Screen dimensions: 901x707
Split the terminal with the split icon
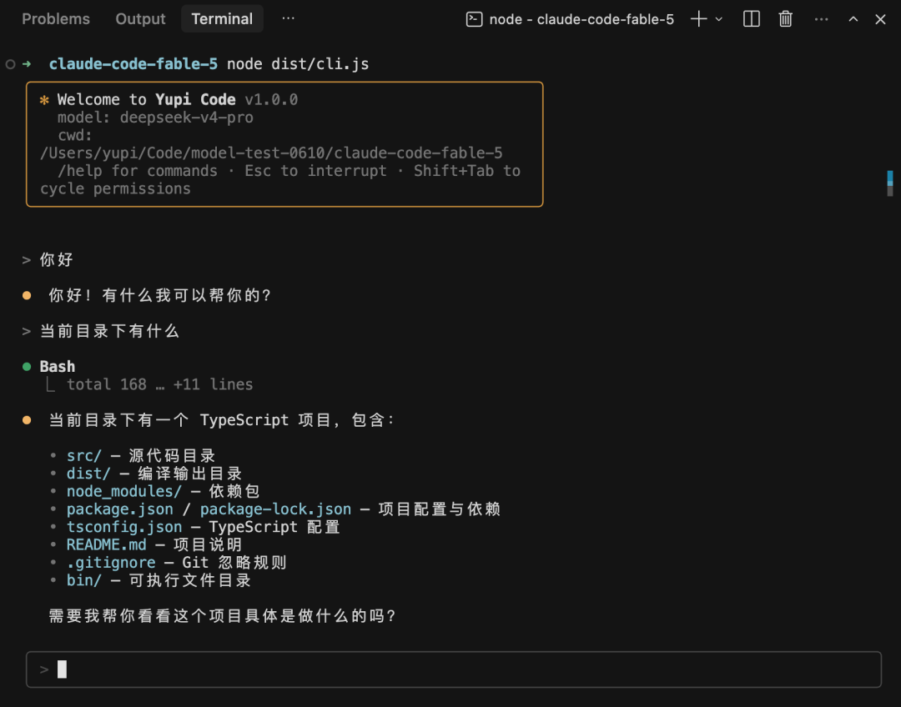pyautogui.click(x=751, y=19)
